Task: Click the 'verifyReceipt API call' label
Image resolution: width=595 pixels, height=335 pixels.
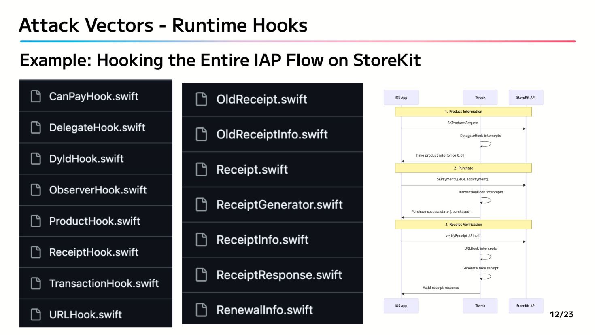Action: (463, 235)
